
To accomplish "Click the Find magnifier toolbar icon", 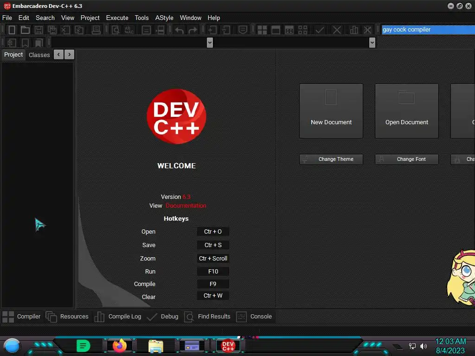I will [x=116, y=30].
